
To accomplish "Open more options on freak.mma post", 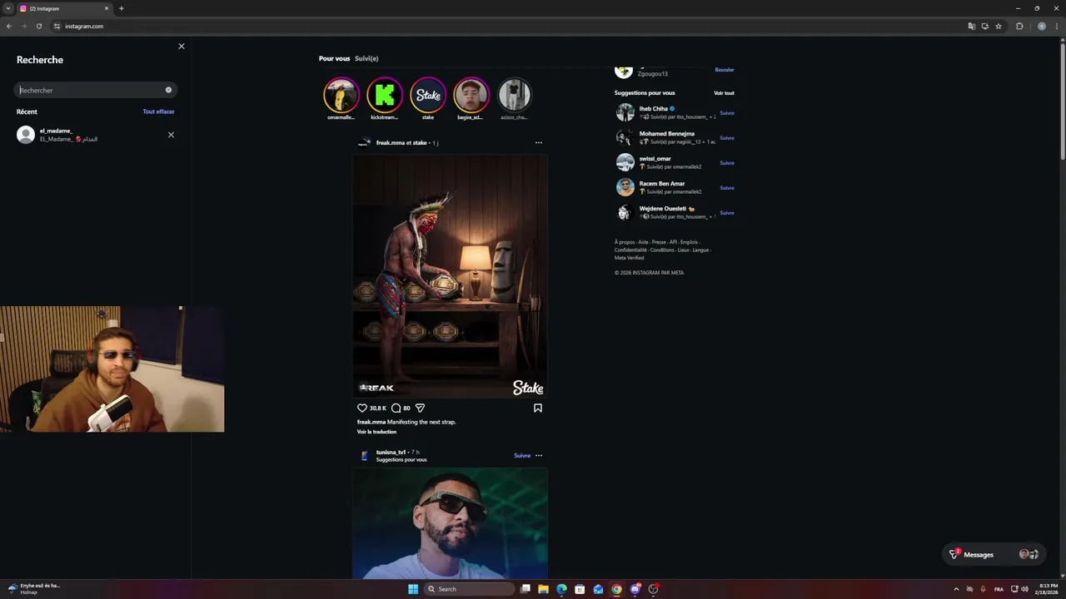I will [539, 143].
